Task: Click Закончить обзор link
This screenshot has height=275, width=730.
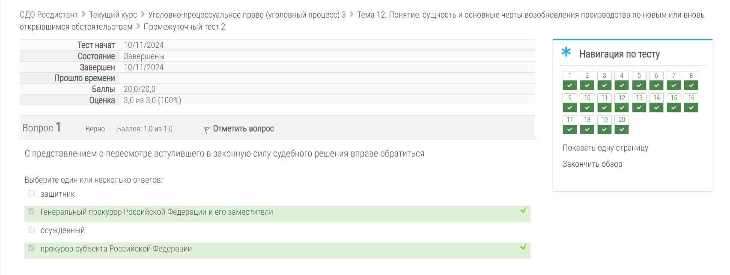Action: 593,164
